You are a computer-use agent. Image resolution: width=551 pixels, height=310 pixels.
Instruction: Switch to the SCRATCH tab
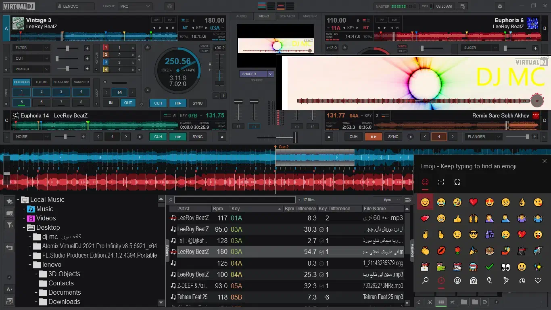click(x=287, y=16)
